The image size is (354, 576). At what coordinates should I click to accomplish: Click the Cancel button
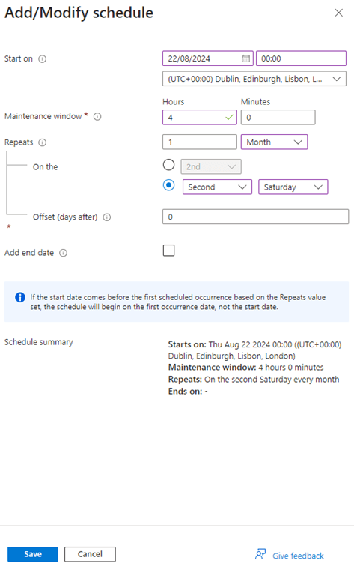click(90, 554)
